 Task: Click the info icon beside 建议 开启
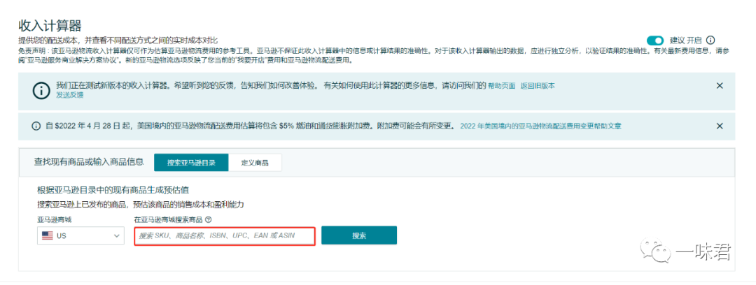click(x=710, y=41)
